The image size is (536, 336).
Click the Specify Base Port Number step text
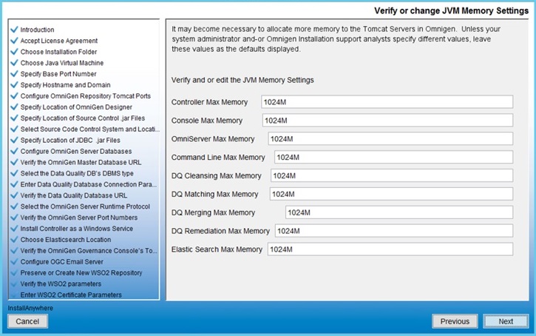(x=58, y=74)
